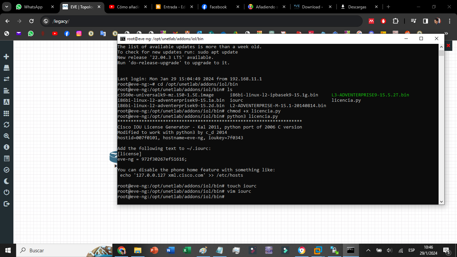Open the media controls music icon

(x=414, y=21)
